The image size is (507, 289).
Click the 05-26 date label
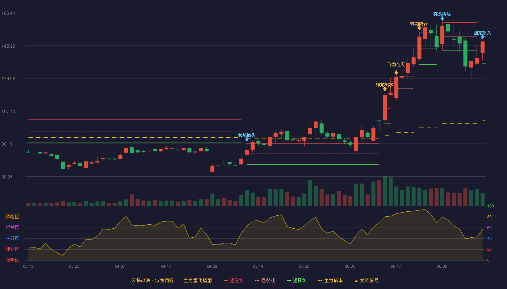pos(304,266)
